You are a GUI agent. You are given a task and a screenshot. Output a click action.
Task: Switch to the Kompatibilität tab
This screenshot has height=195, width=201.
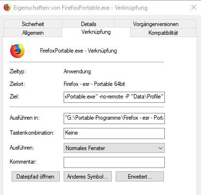pos(163,33)
